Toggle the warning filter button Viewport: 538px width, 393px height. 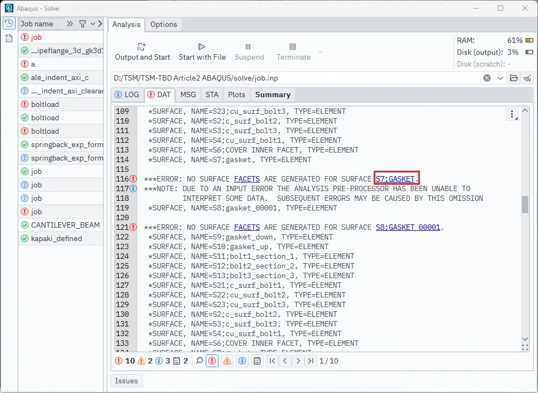point(227,361)
